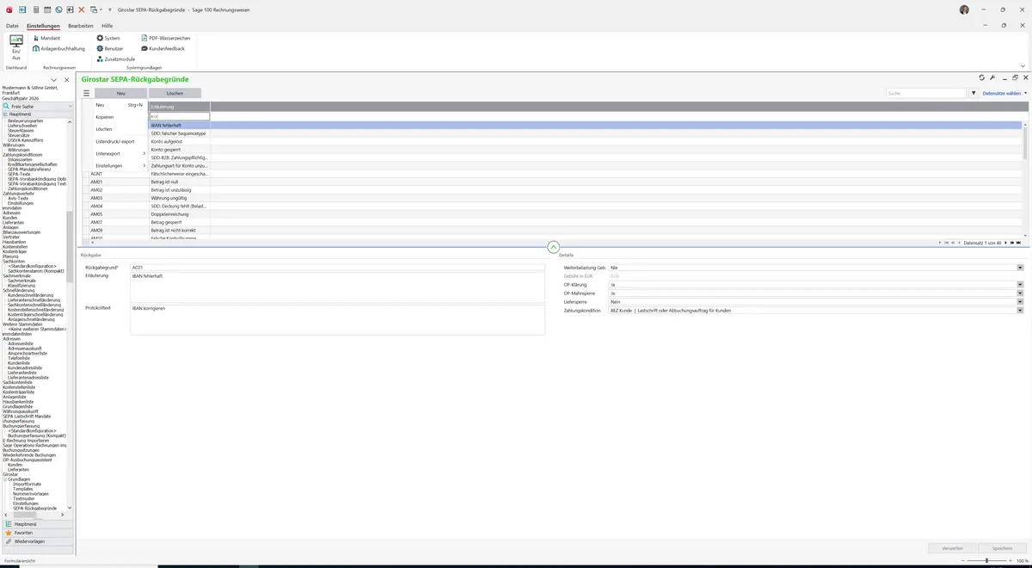Screen dimensions: 1032x568
Task: Open the hamburger menu above the list
Action: (x=86, y=93)
